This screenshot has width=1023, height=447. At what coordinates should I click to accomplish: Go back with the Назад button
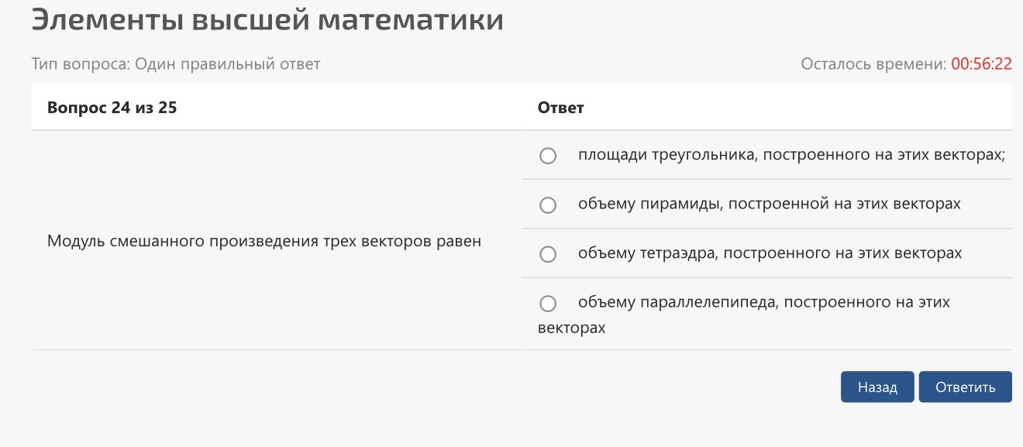[877, 387]
